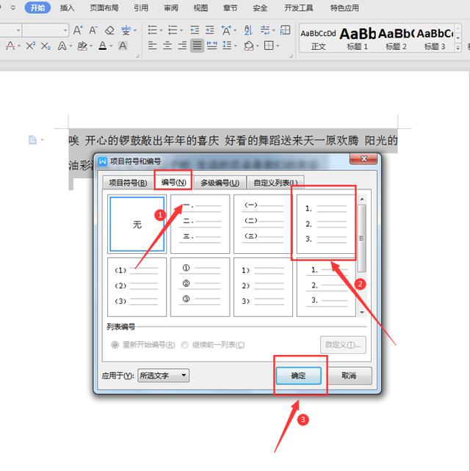Apply superscript X² formatting
The width and height of the screenshot is (470, 471).
tap(30, 46)
